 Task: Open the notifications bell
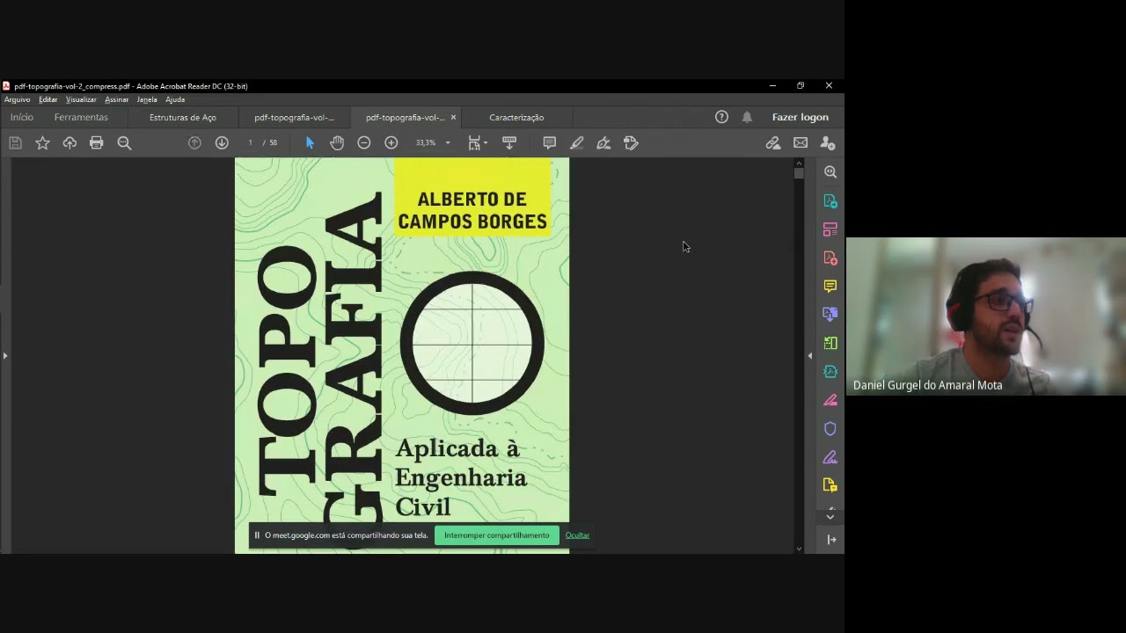[x=747, y=117]
